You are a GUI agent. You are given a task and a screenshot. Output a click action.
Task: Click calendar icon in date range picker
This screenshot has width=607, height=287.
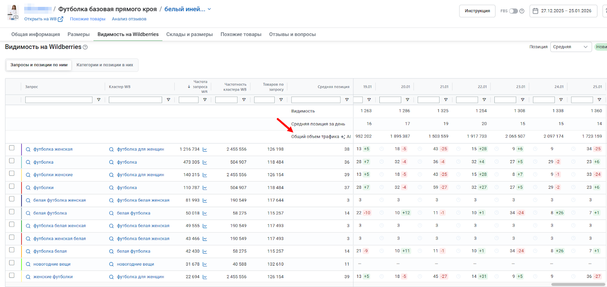click(535, 11)
